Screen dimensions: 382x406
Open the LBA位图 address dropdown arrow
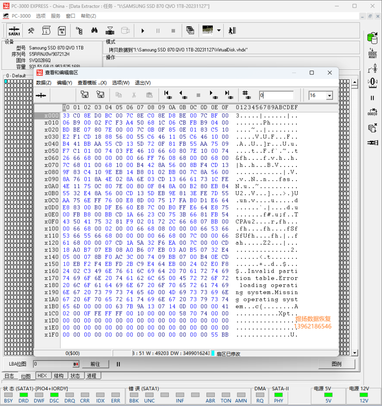click(x=76, y=364)
